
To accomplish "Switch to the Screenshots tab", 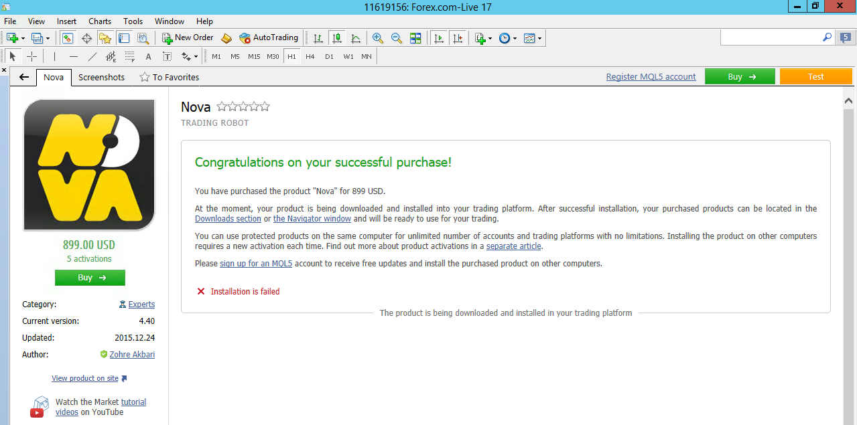I will (102, 77).
